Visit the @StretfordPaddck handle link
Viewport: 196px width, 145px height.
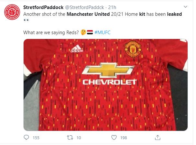[x=85, y=7]
